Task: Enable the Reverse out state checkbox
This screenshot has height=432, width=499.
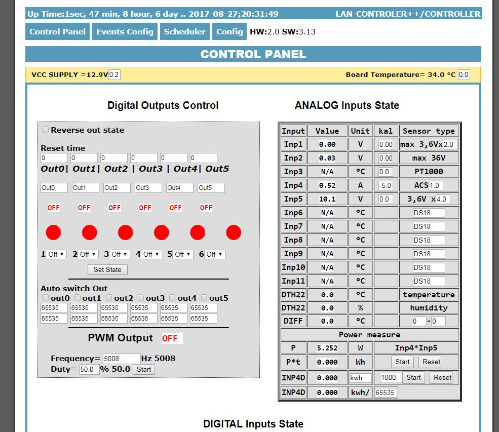Action: [x=46, y=130]
